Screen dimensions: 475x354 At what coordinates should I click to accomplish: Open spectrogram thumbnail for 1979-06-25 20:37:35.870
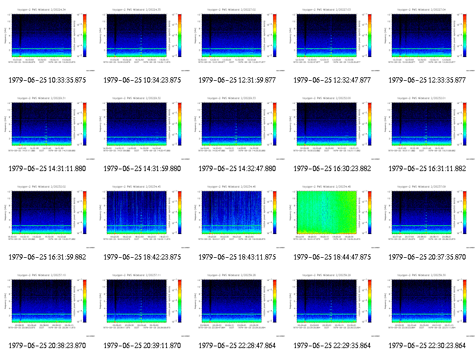point(427,216)
